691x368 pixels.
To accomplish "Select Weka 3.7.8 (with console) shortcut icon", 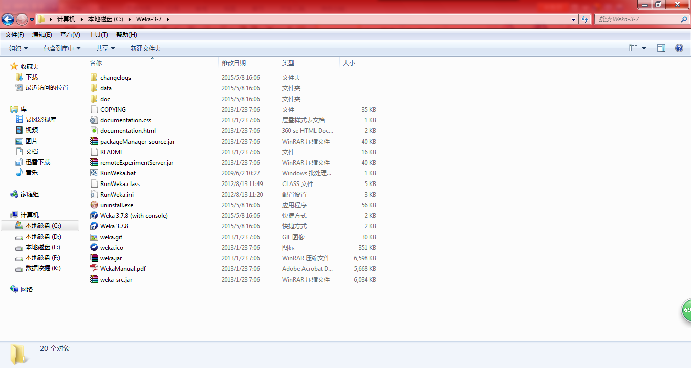I will (94, 216).
